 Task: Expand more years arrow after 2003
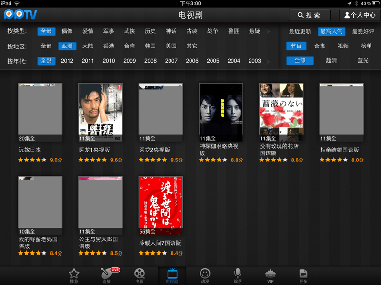coord(269,61)
